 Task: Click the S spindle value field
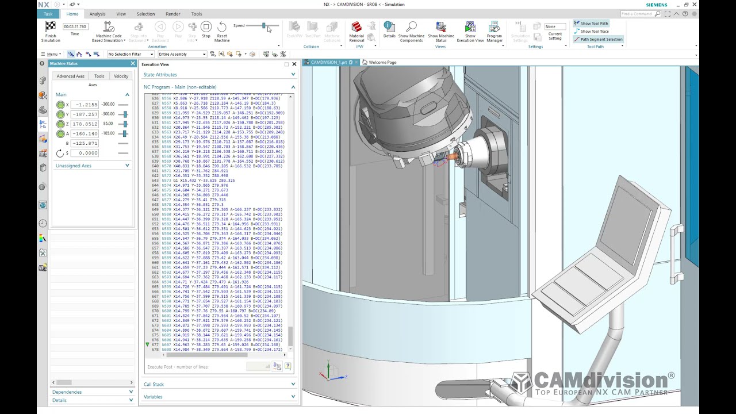[85, 153]
